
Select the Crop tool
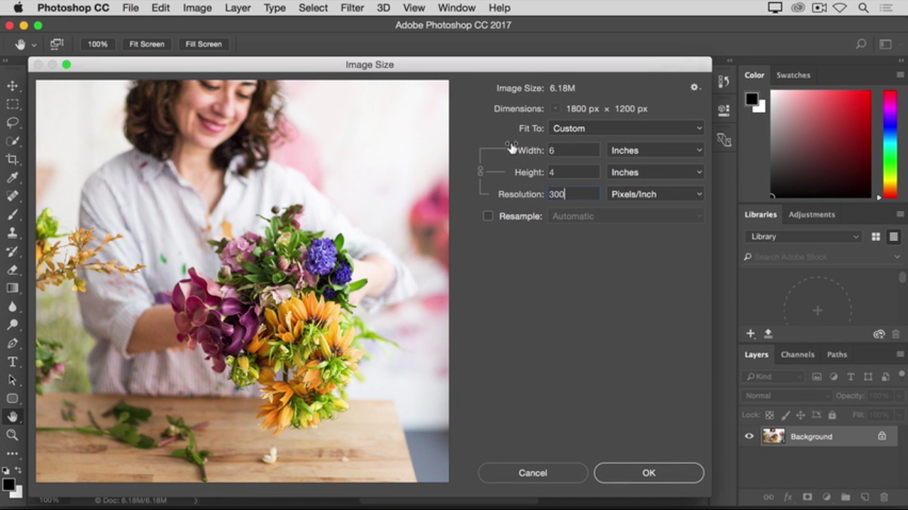pos(13,159)
